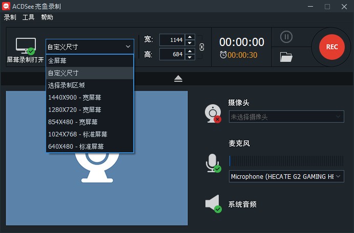This screenshot has height=233, width=354.
Task: Toggle the system audio speaker icon
Action: coord(213,203)
